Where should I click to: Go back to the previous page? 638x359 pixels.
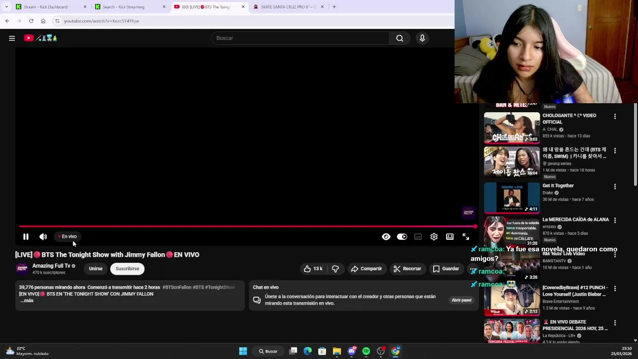click(7, 21)
